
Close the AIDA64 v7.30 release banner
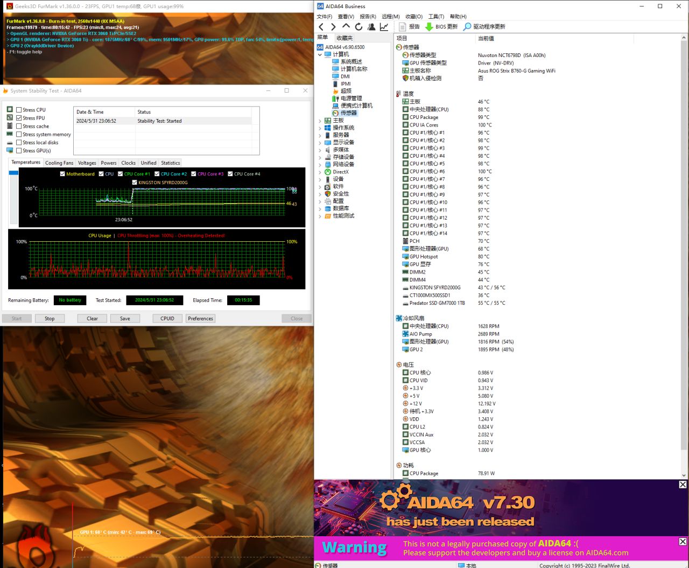683,485
